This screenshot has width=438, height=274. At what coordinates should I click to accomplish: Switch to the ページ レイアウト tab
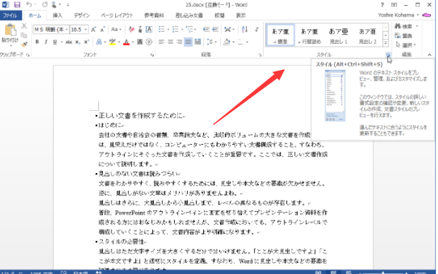(117, 16)
